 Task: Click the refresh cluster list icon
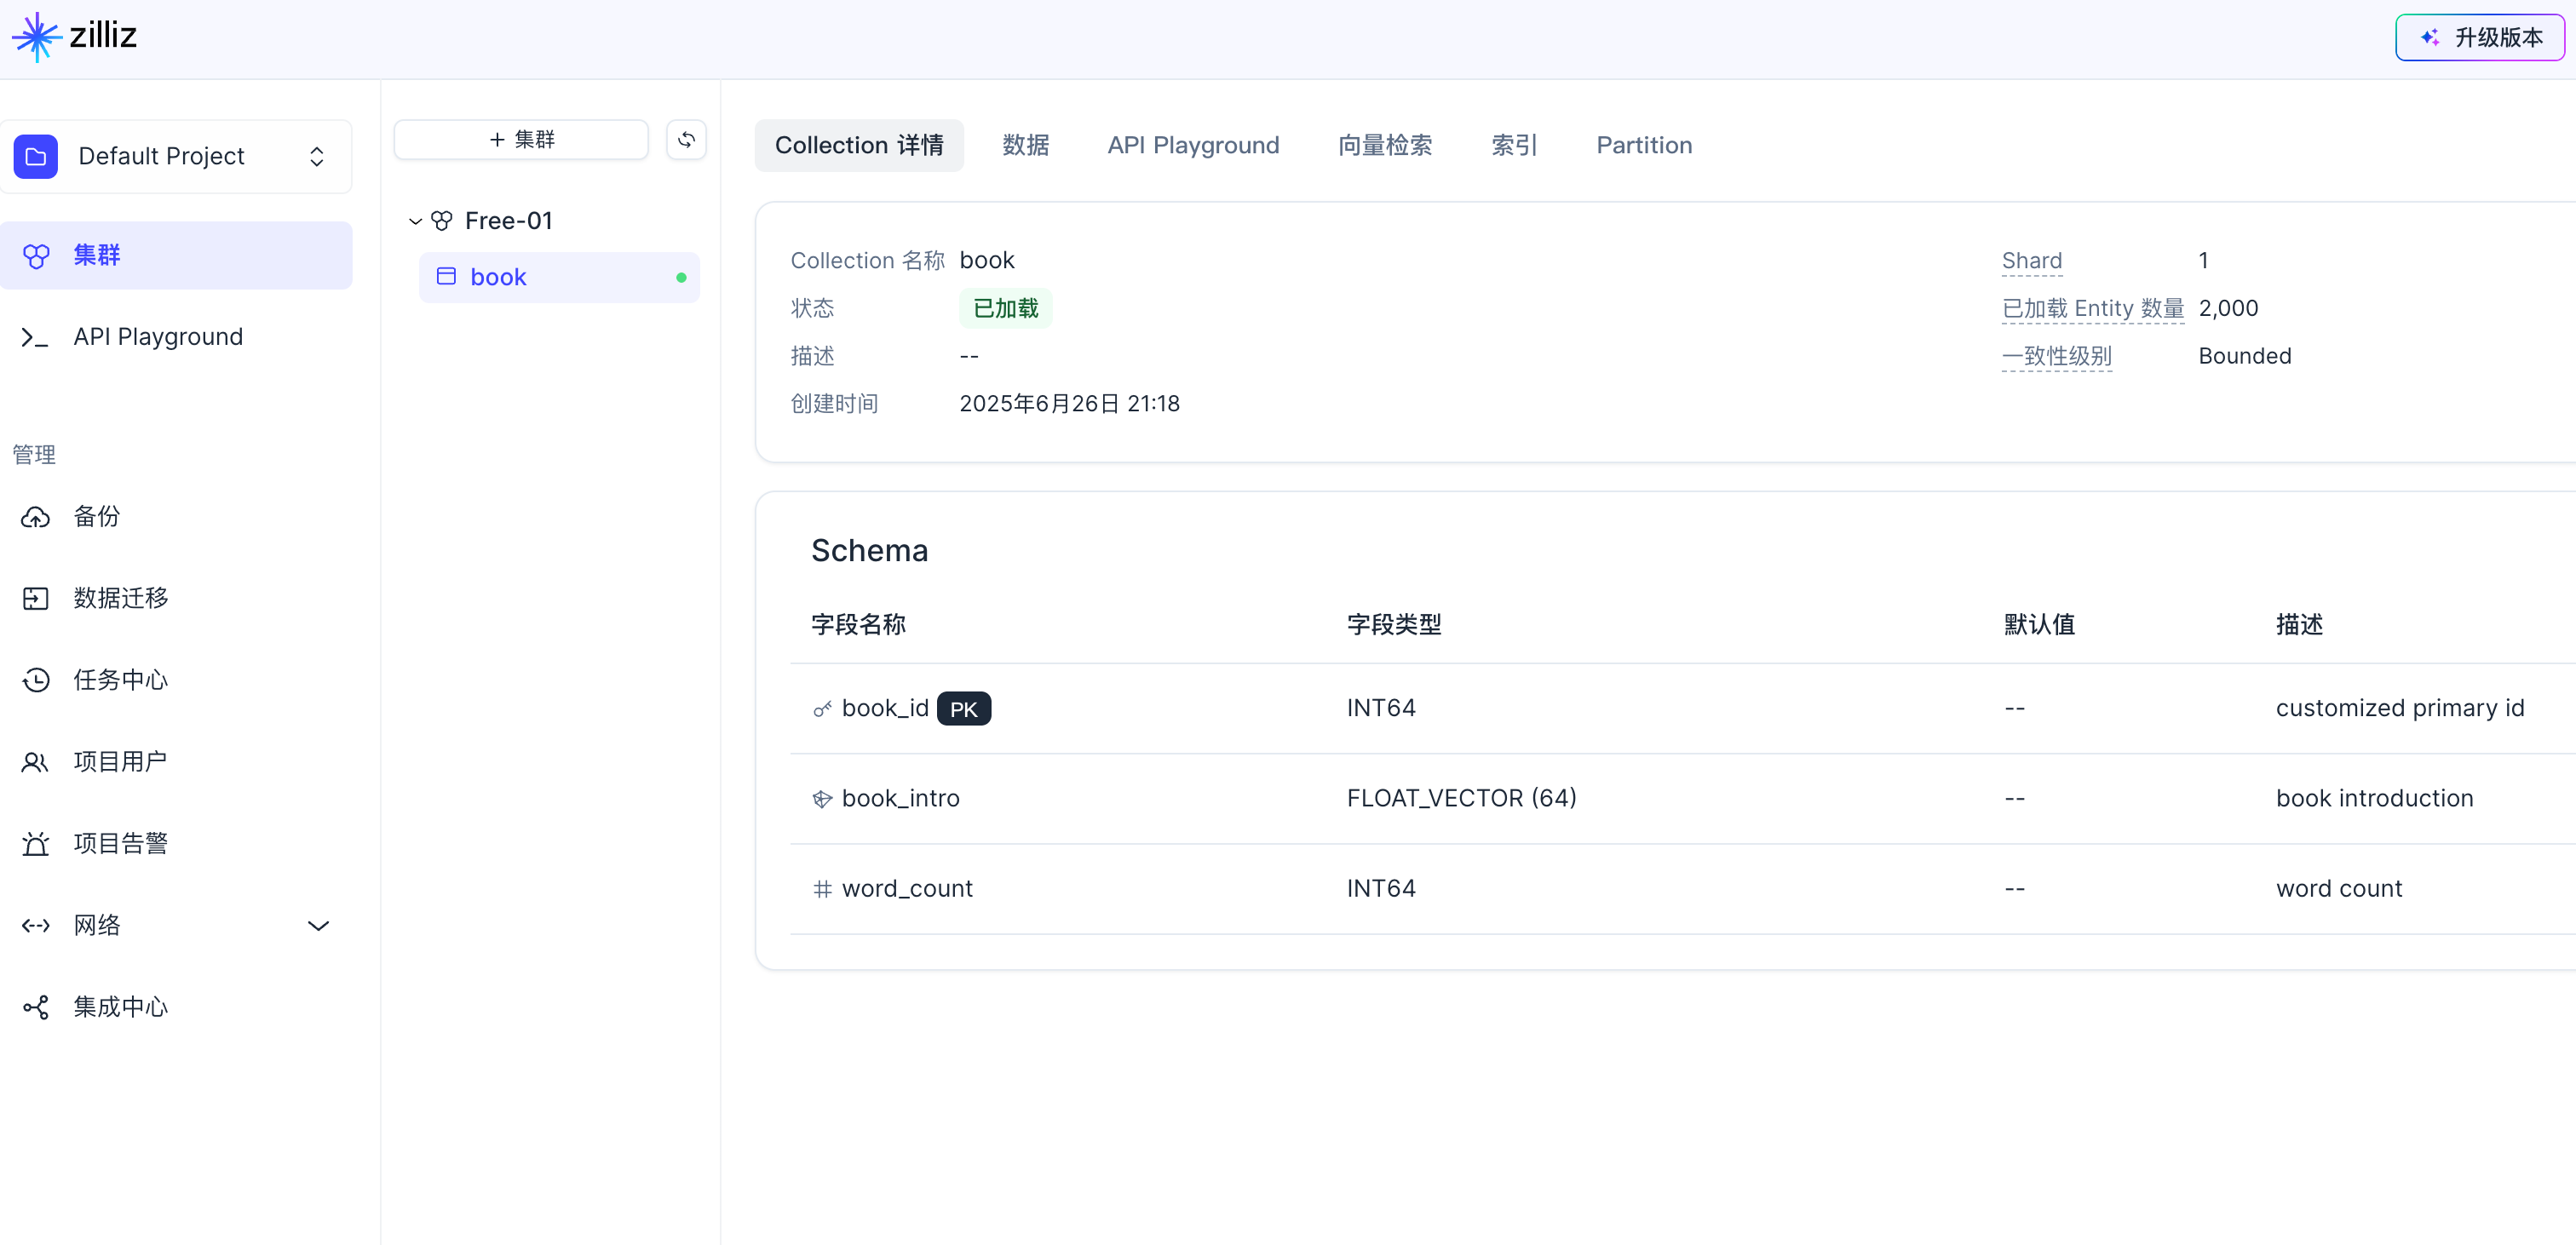click(686, 140)
